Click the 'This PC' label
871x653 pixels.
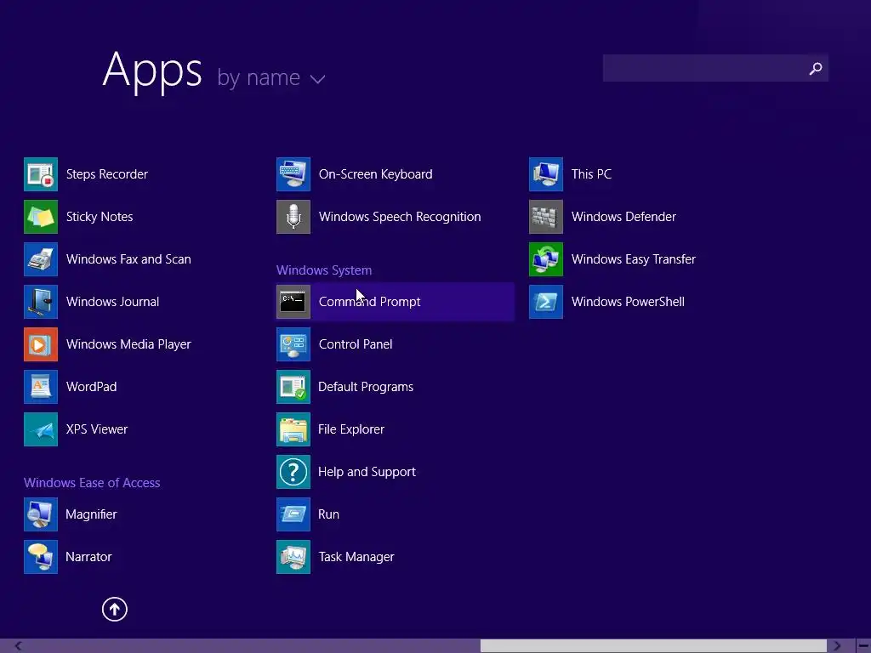(591, 174)
